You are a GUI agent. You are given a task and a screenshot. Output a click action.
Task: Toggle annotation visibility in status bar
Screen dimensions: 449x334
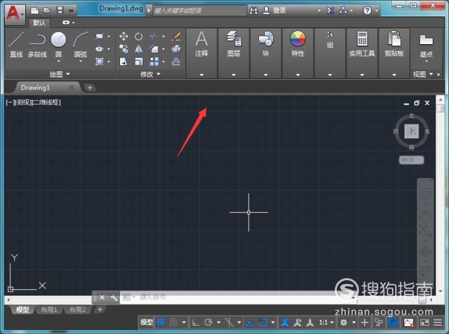click(x=285, y=322)
